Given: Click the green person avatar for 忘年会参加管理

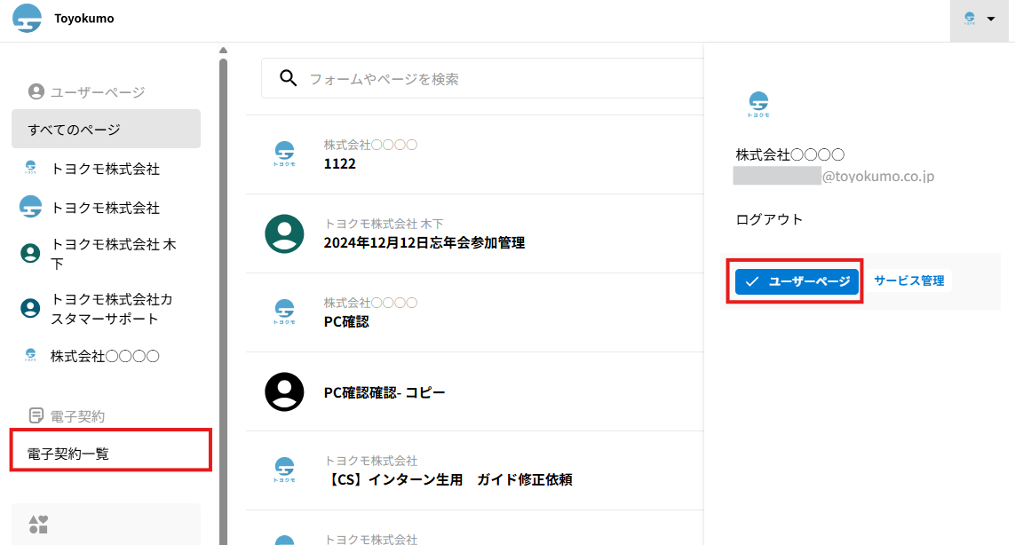Looking at the screenshot, I should [x=284, y=233].
